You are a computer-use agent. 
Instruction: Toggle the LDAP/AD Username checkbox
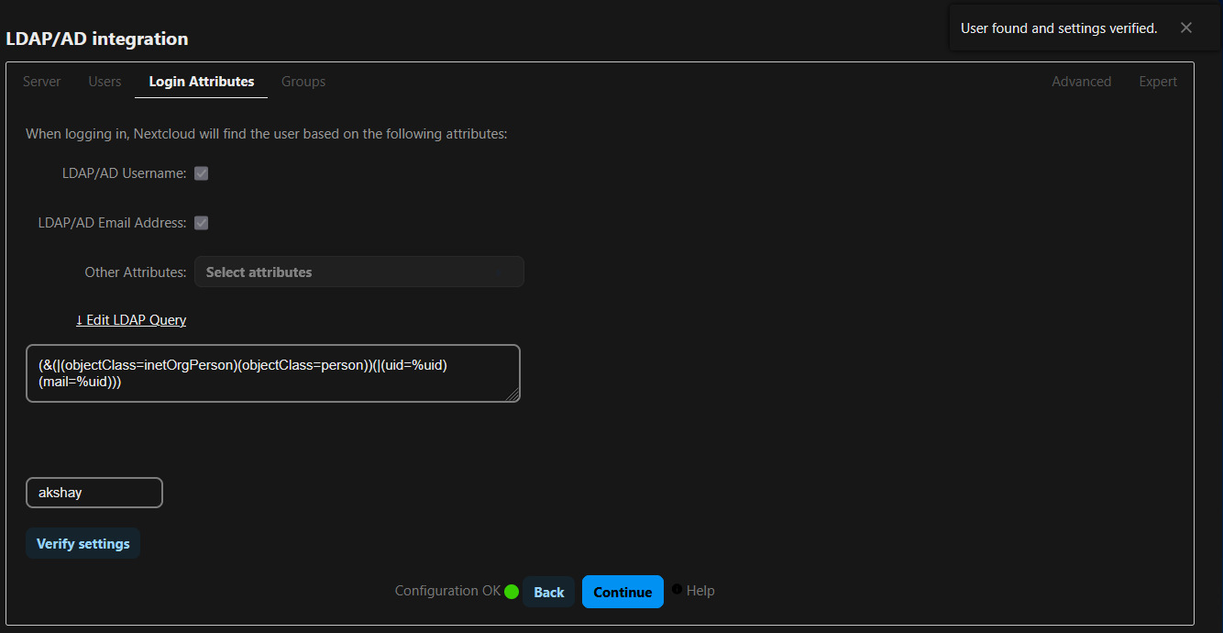[x=202, y=173]
